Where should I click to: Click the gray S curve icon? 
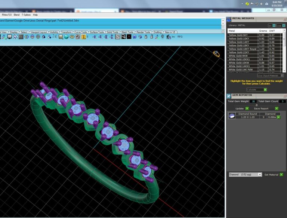(x=117, y=37)
